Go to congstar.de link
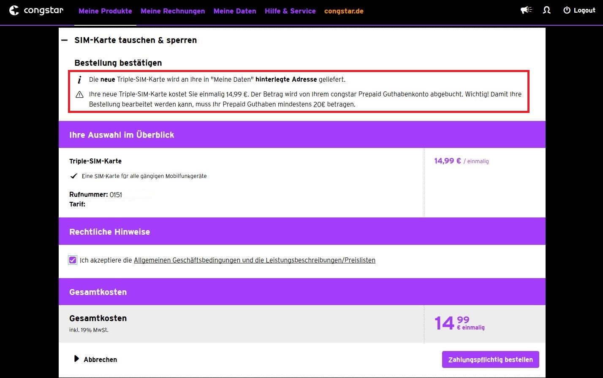Screen dimensions: 603x378 click(x=344, y=11)
